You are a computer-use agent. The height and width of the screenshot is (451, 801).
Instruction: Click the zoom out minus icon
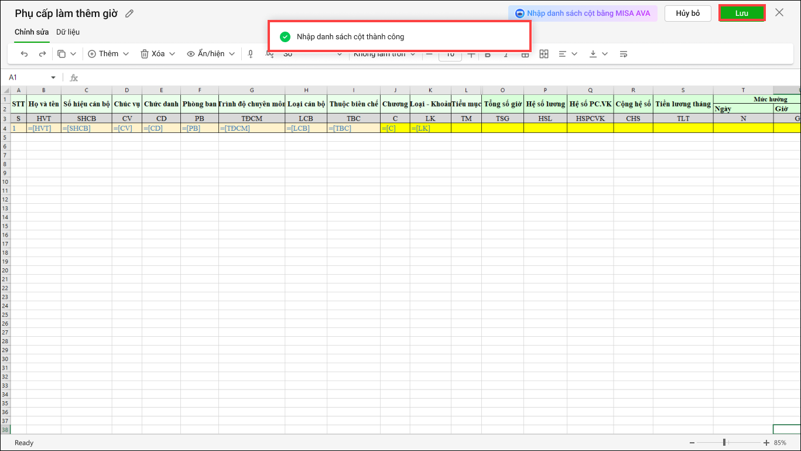click(692, 443)
